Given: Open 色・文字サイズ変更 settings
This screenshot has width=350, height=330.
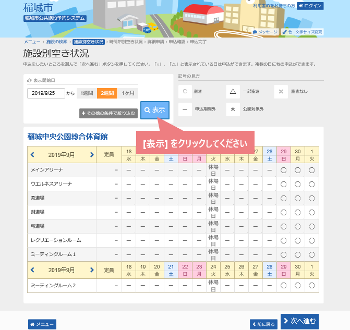Looking at the screenshot, I should 302,32.
